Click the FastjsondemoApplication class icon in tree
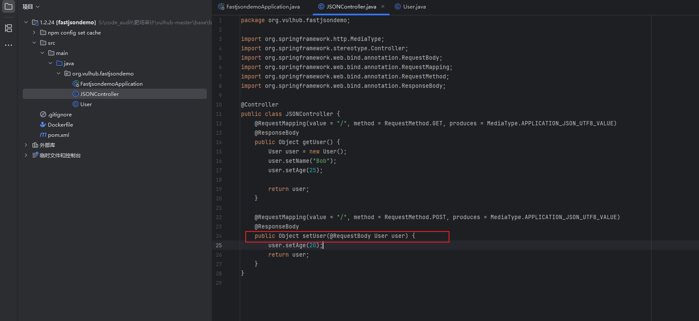The width and height of the screenshot is (699, 321). coord(76,84)
